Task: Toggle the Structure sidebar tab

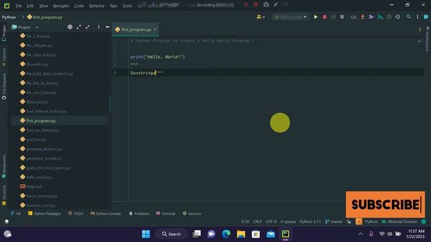Action: (x=4, y=195)
